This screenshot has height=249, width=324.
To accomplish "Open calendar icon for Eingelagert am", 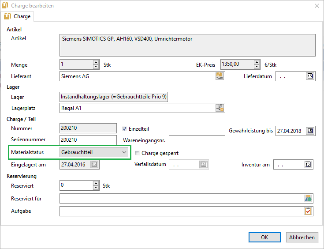I will tap(94, 165).
